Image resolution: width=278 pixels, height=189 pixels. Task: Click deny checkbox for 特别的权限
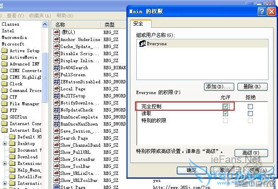click(250, 121)
